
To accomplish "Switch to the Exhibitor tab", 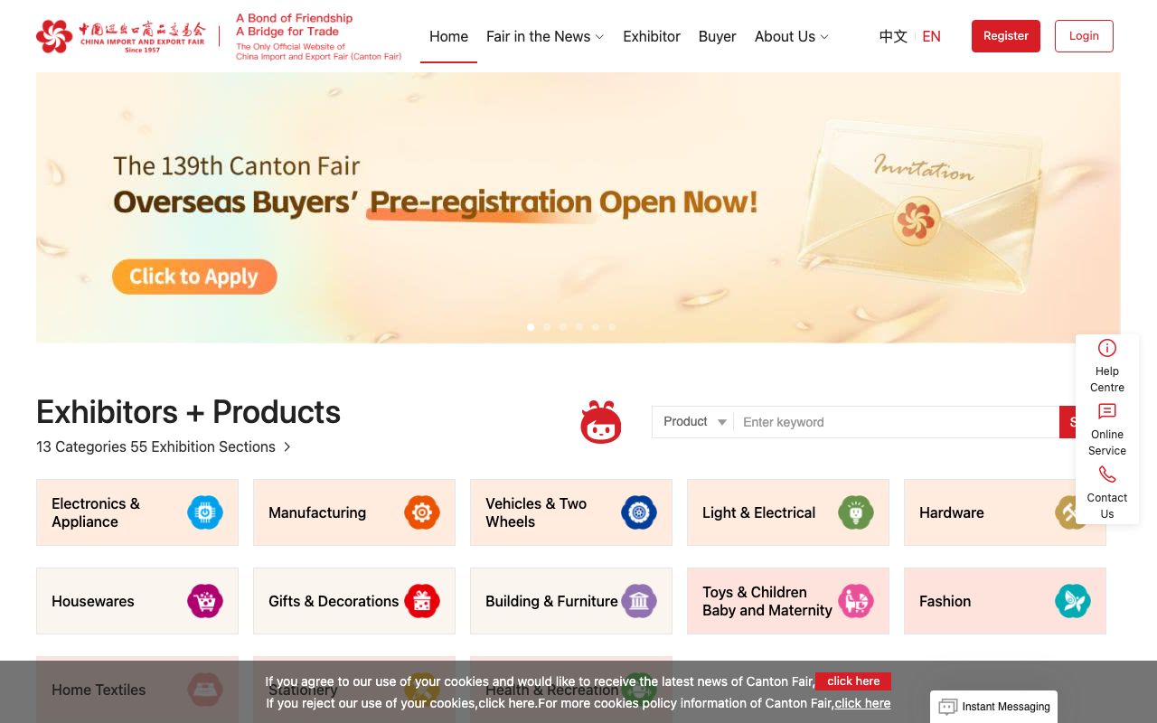I will [652, 37].
